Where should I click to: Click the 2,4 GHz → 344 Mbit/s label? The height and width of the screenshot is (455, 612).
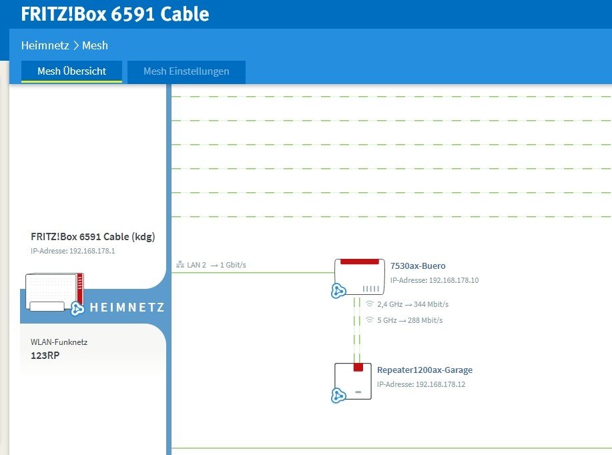(x=413, y=304)
